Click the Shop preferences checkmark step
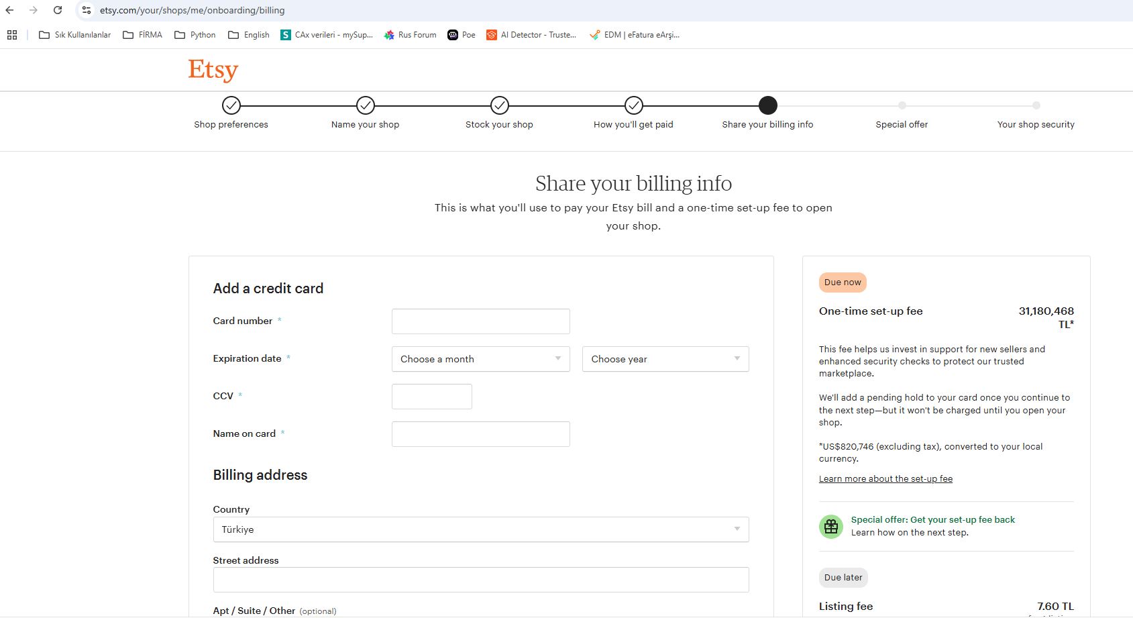The width and height of the screenshot is (1133, 618). point(231,105)
